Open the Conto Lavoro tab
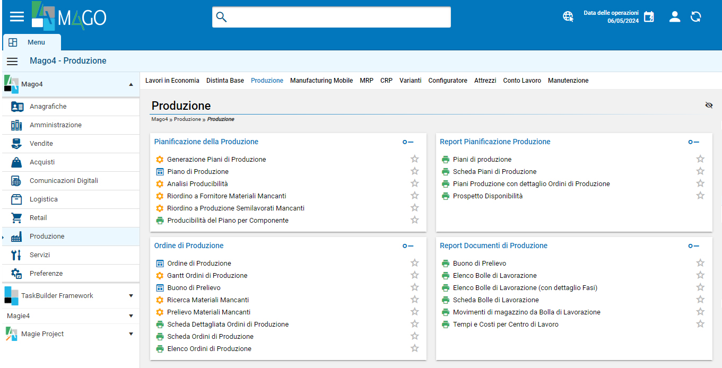 (x=522, y=81)
